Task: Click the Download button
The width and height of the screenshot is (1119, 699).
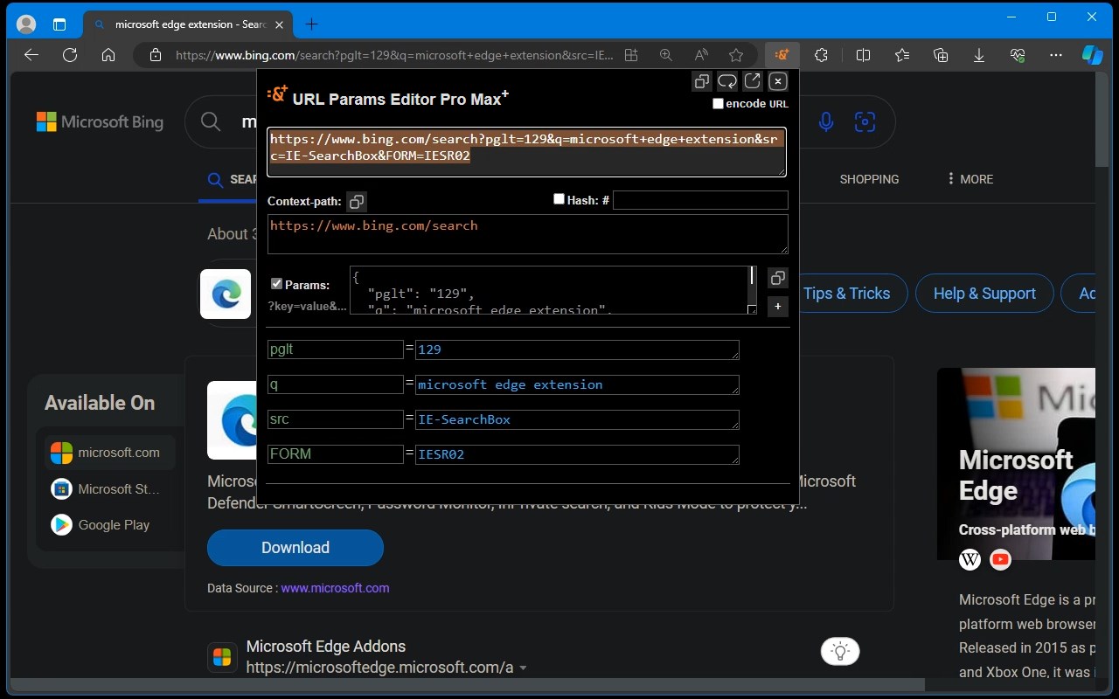Action: pyautogui.click(x=295, y=548)
